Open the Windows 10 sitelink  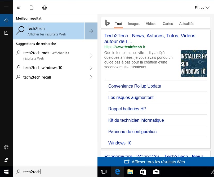pos(120,143)
